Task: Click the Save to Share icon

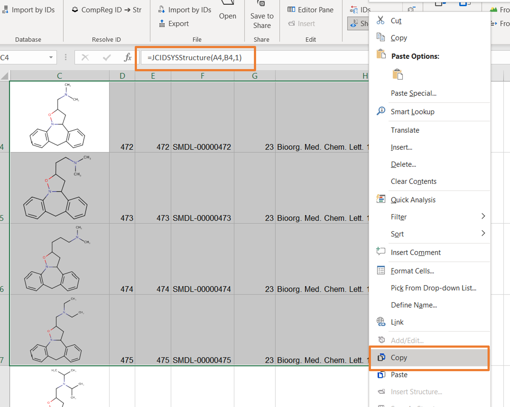Action: (x=262, y=5)
